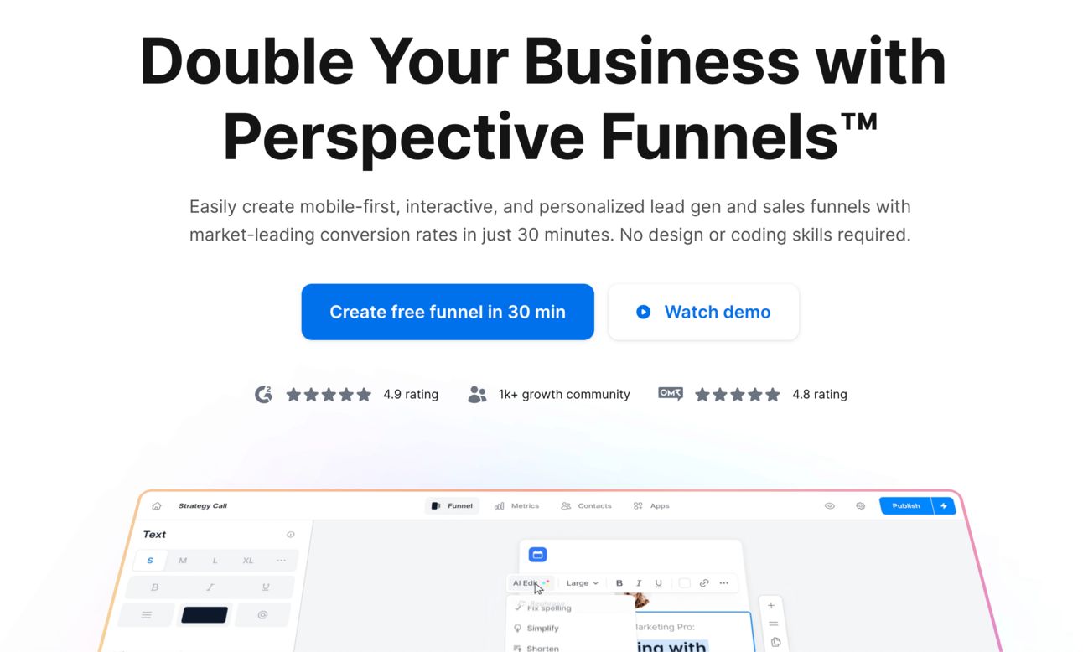Click the B bold button in Text panel
Viewport: 1083px width, 652px height.
[154, 587]
